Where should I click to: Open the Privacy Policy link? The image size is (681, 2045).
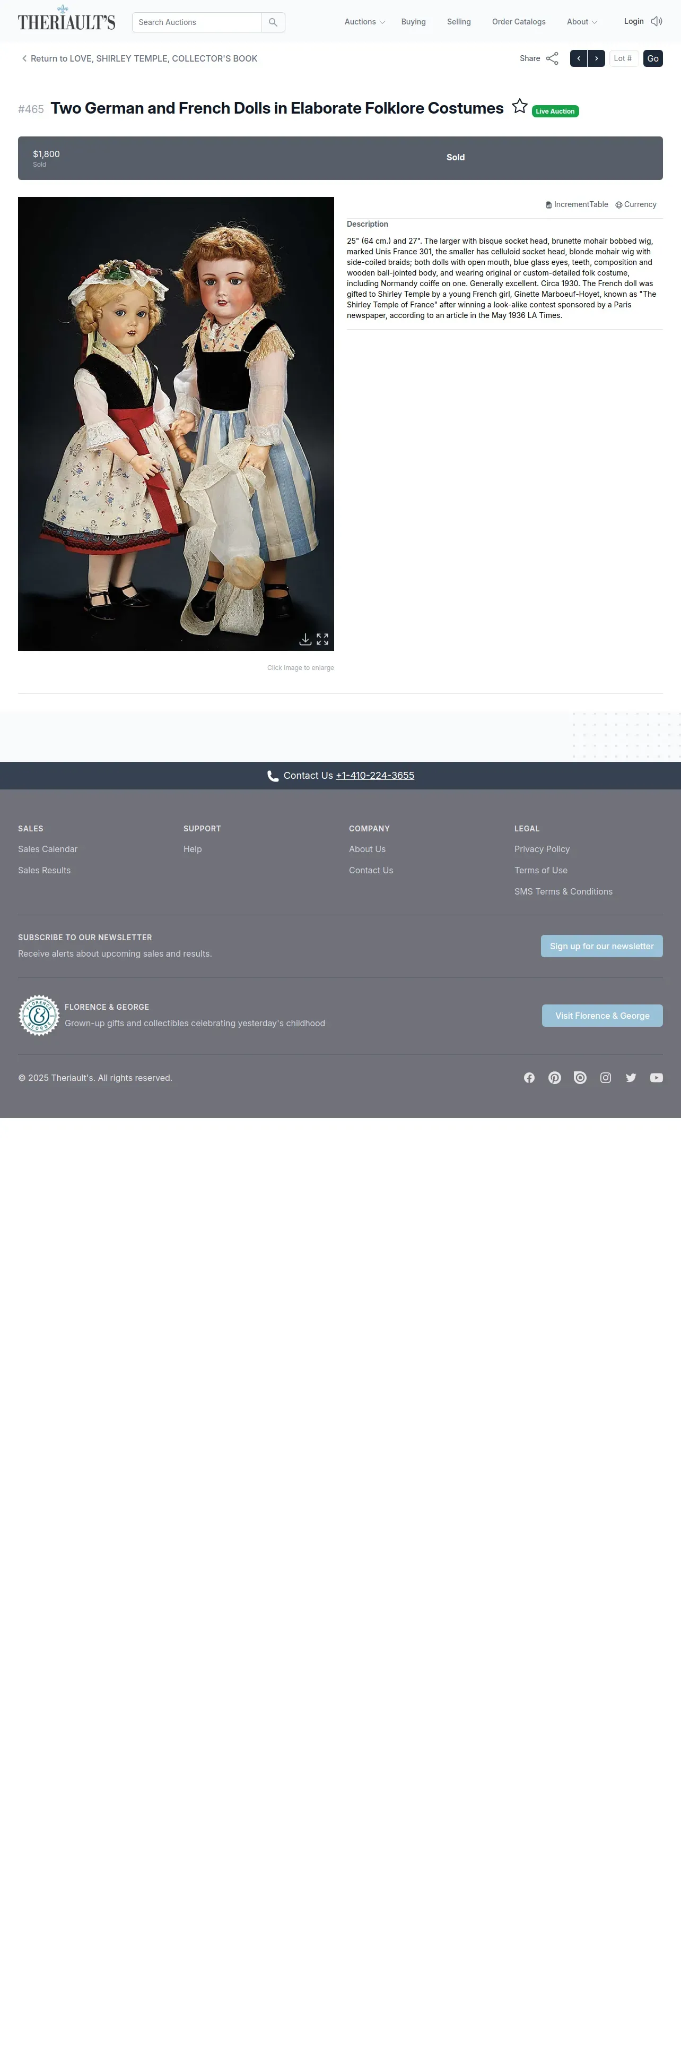[x=542, y=849]
